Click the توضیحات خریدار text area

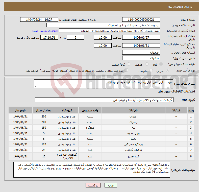point(92,170)
